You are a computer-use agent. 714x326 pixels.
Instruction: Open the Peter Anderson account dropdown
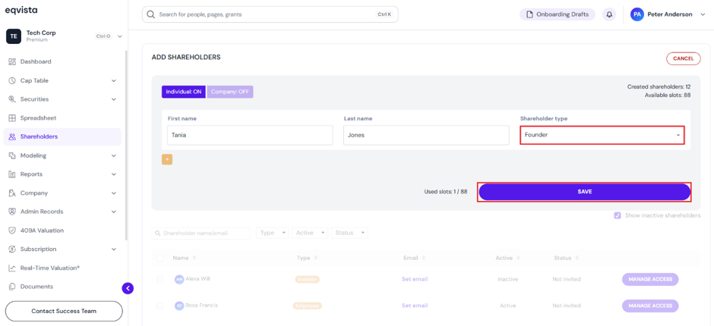[x=702, y=14]
